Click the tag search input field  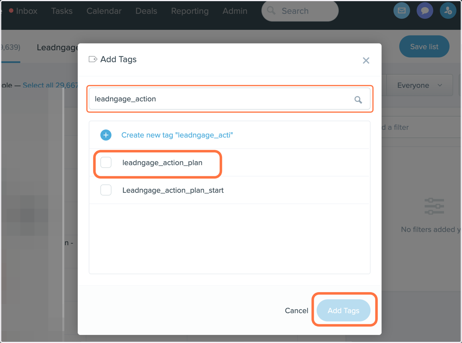229,99
